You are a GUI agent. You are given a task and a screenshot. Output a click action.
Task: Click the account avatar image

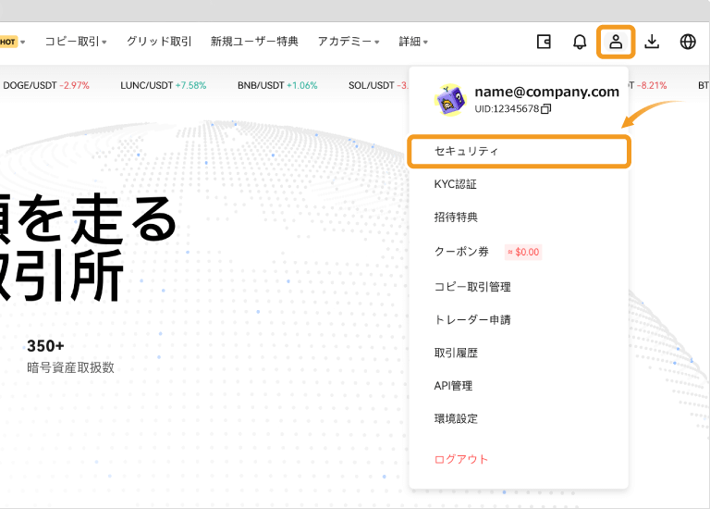pos(449,100)
